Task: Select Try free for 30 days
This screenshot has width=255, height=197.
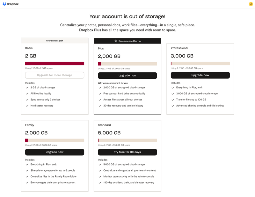Action: click(127, 152)
